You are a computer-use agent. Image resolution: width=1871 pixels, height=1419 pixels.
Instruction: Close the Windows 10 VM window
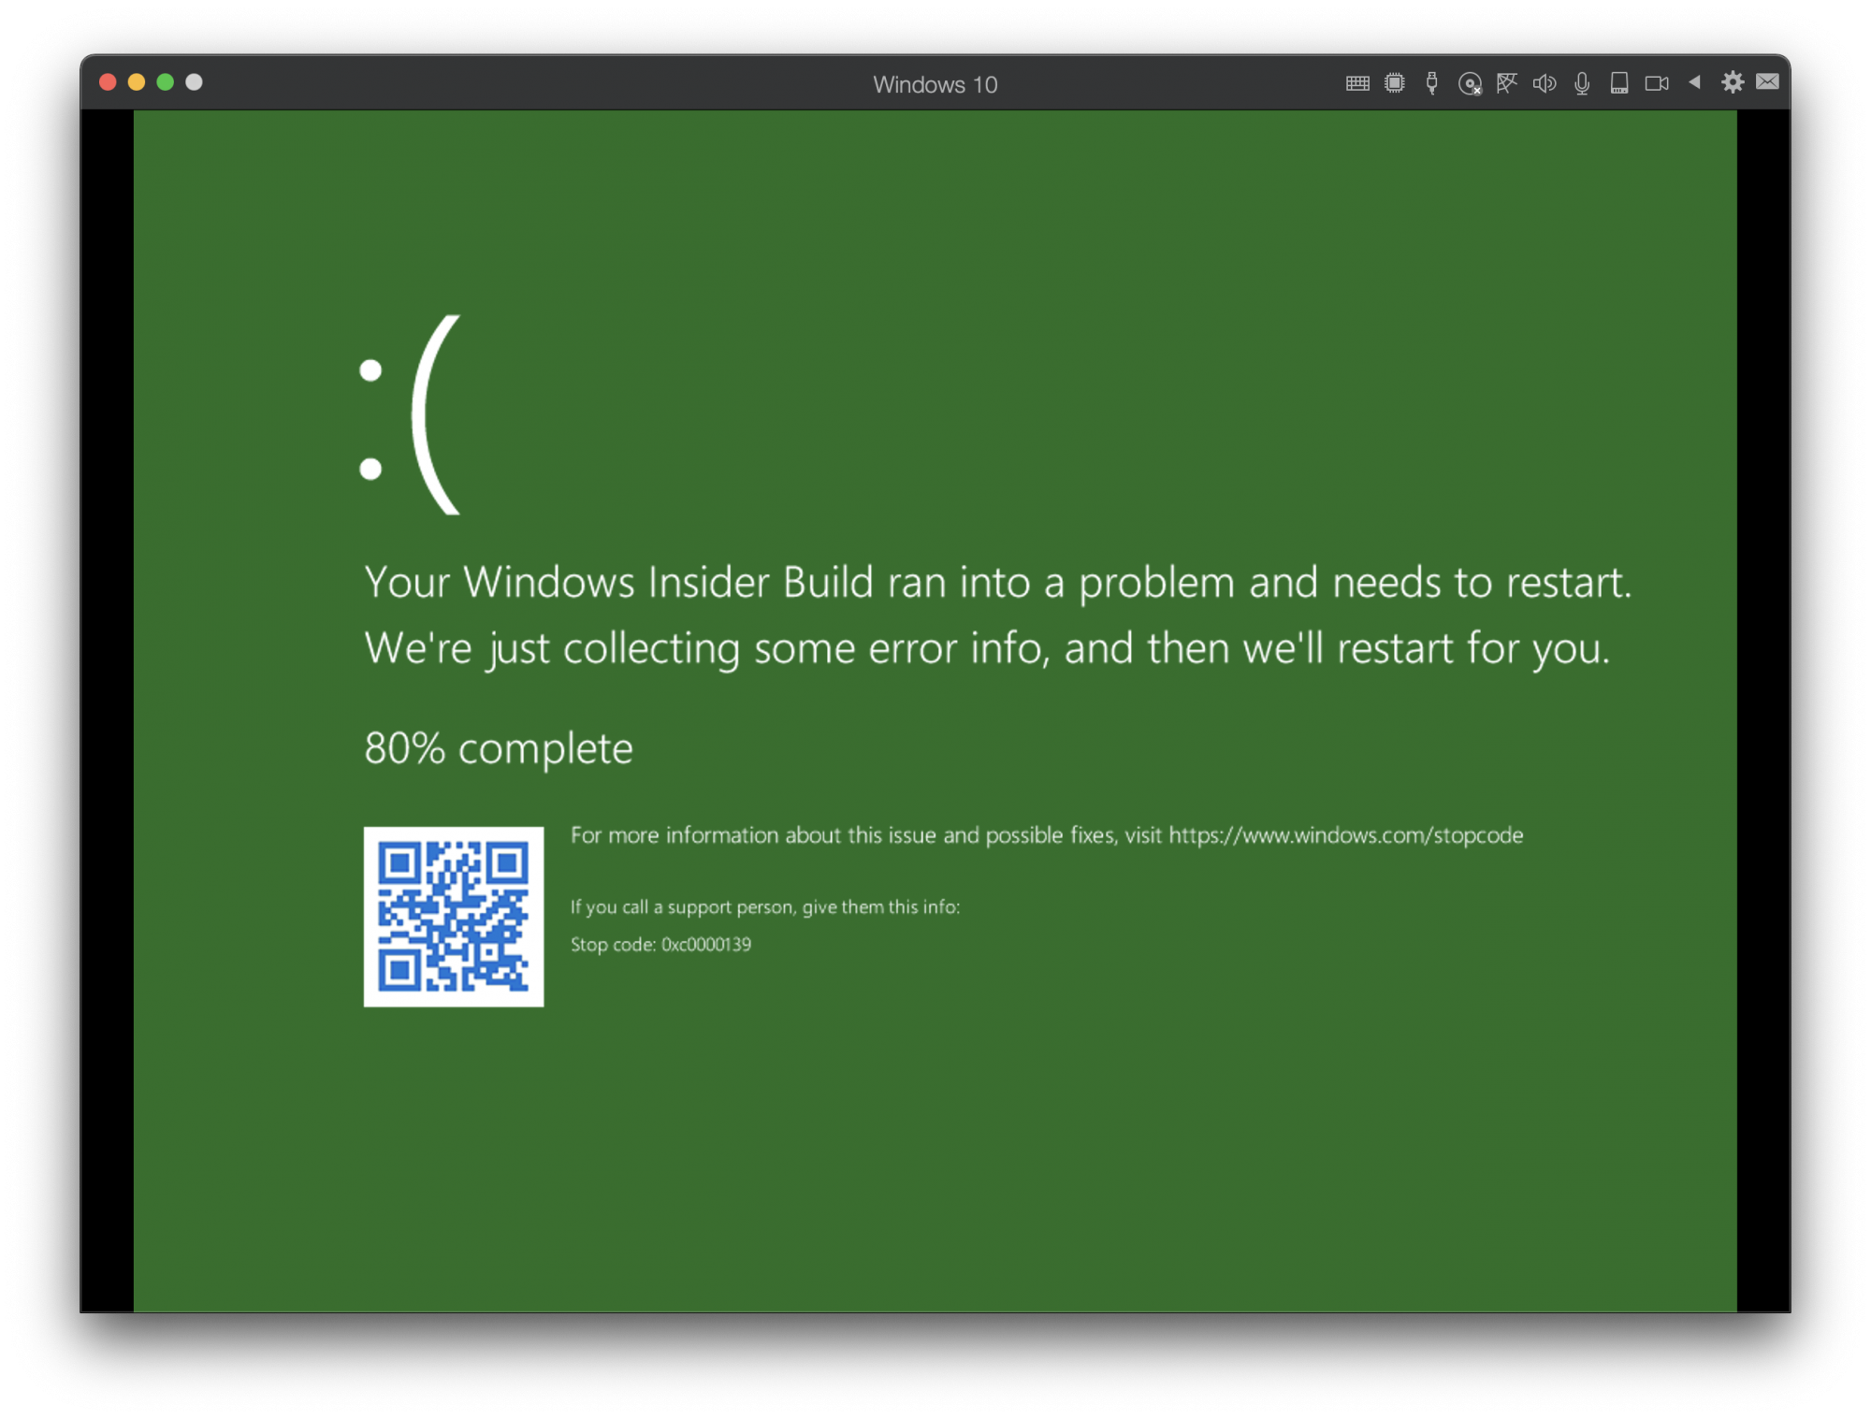click(x=108, y=82)
